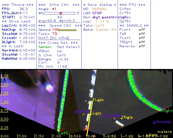The width and height of the screenshot is (173, 138).
Task: Click the purple Lmcgtp marker
Action: [x=82, y=111]
